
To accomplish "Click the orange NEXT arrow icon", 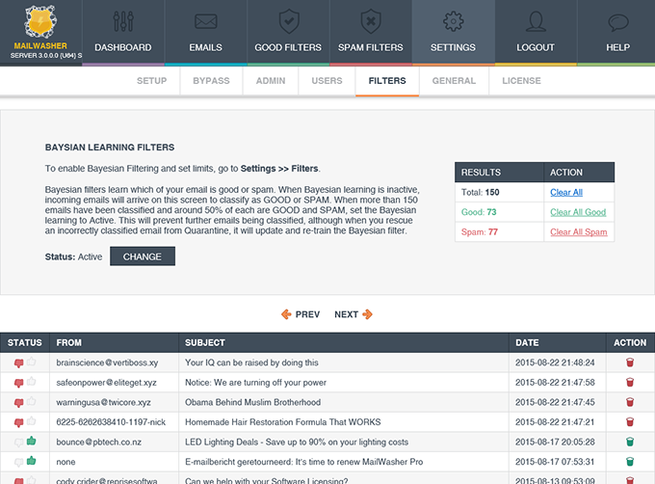I will [367, 314].
